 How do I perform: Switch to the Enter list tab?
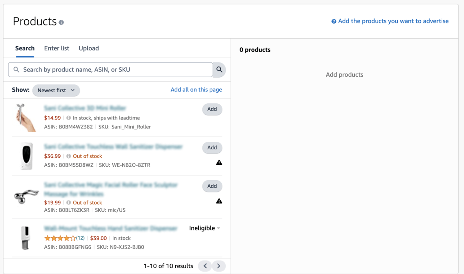57,48
